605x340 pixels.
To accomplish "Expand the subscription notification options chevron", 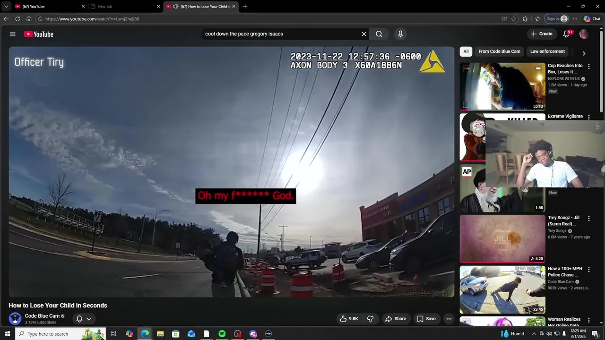I will click(x=89, y=319).
